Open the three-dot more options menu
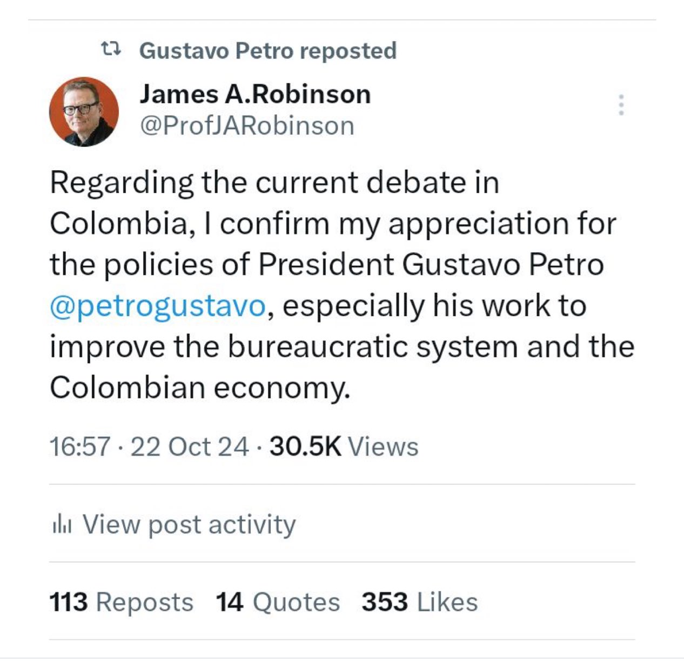The width and height of the screenshot is (684, 661). pyautogui.click(x=621, y=105)
